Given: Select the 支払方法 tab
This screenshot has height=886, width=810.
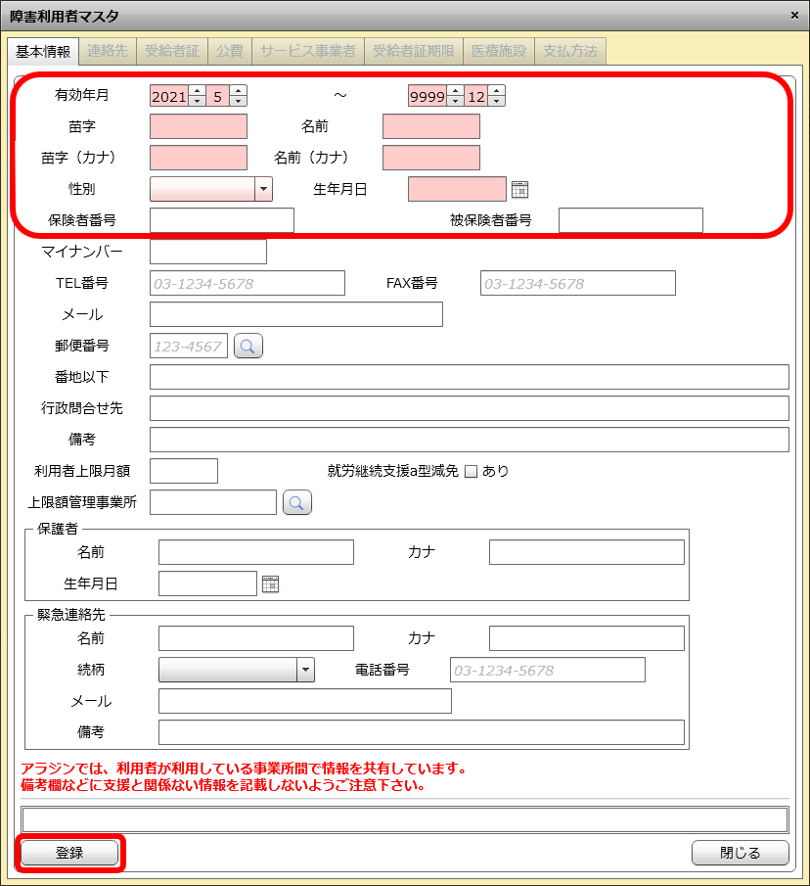Looking at the screenshot, I should pos(570,50).
